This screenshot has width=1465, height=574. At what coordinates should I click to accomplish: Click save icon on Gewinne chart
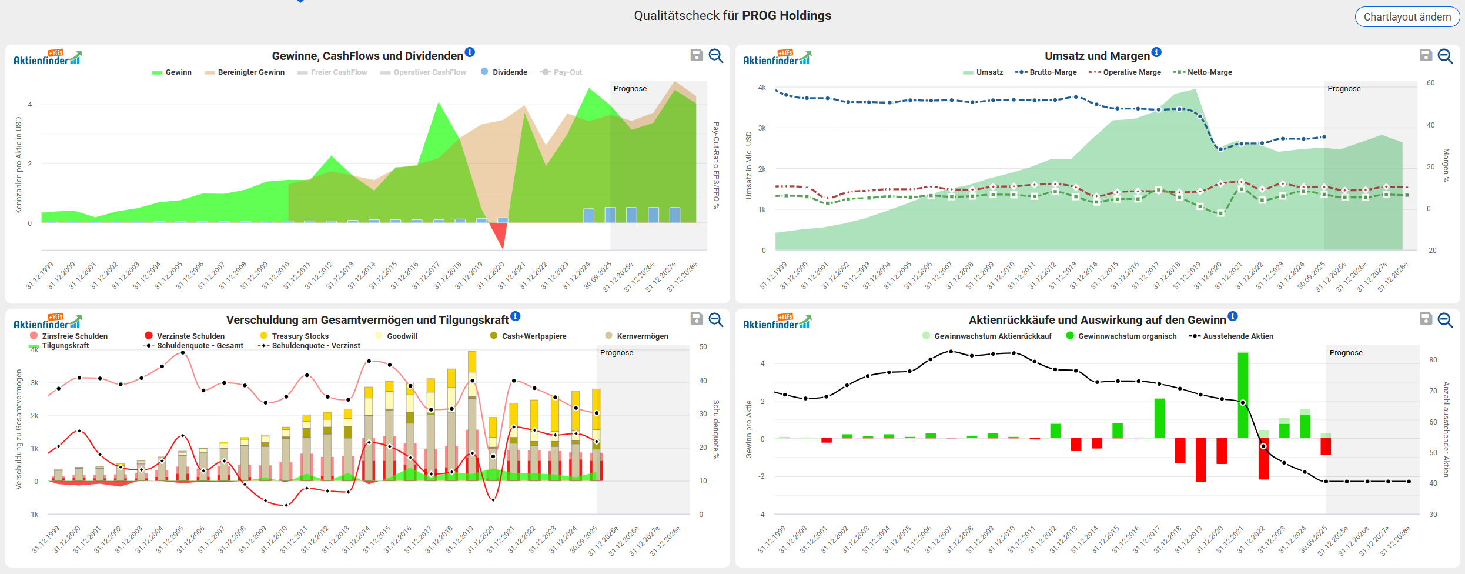point(696,55)
